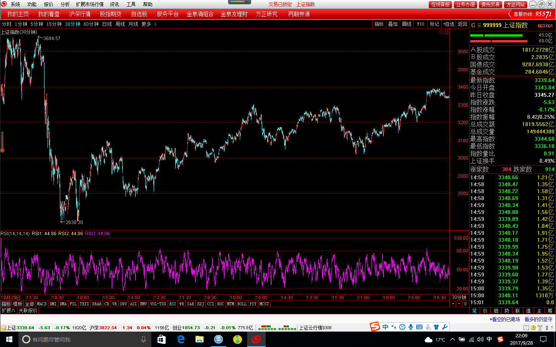
Task: Expand double-up-arrow icon in status bar
Action: coord(547,328)
